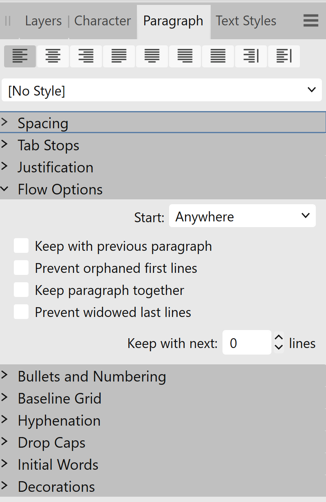Screen dimensions: 326x502
Task: Apply align towards spine formatting
Action: pos(251,56)
